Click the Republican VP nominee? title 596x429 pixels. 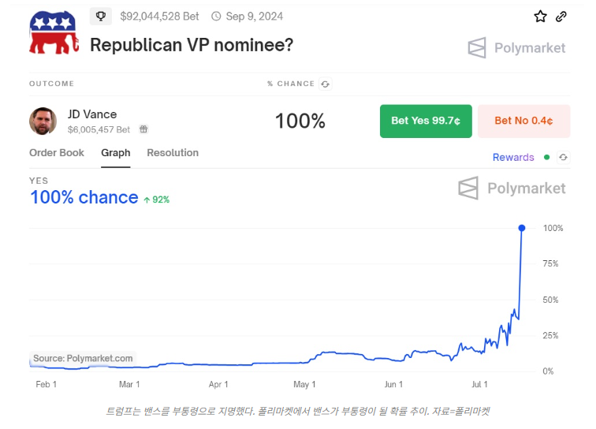[192, 45]
